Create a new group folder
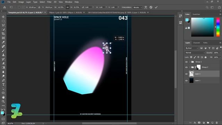Screen dimensions: 222x125 pos(208,123)
